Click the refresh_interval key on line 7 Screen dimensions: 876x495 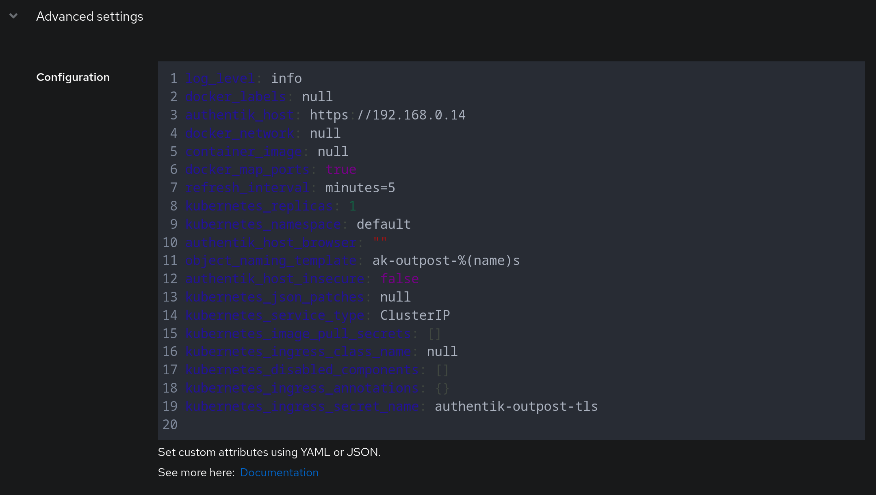point(247,188)
